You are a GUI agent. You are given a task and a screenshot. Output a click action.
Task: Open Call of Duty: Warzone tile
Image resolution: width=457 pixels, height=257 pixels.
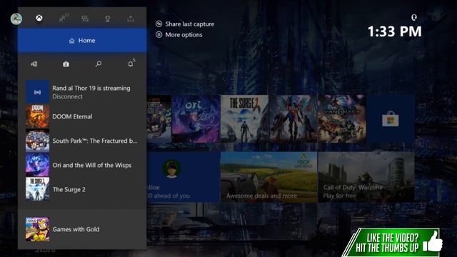[x=366, y=177]
